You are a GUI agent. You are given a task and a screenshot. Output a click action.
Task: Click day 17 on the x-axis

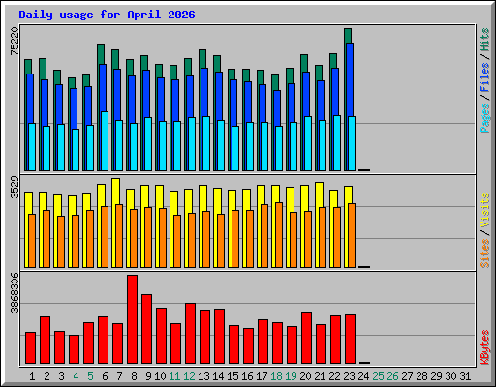tap(262, 376)
